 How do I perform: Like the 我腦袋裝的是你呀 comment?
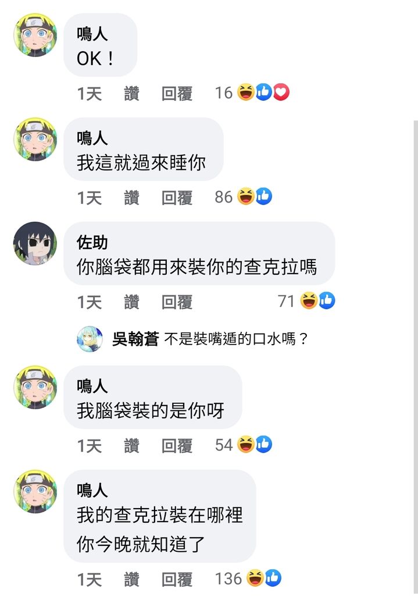[x=132, y=445]
